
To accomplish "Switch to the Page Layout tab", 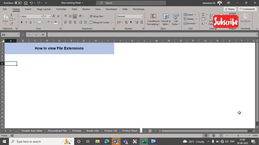I will pos(44,9).
